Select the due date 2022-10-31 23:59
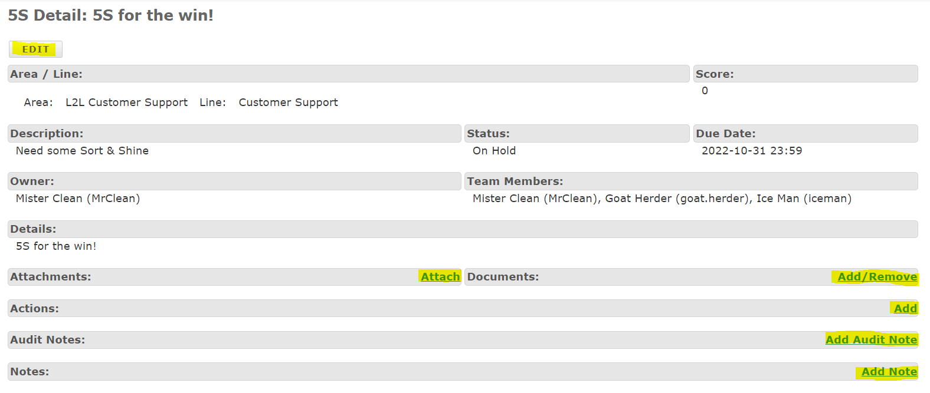 click(751, 151)
